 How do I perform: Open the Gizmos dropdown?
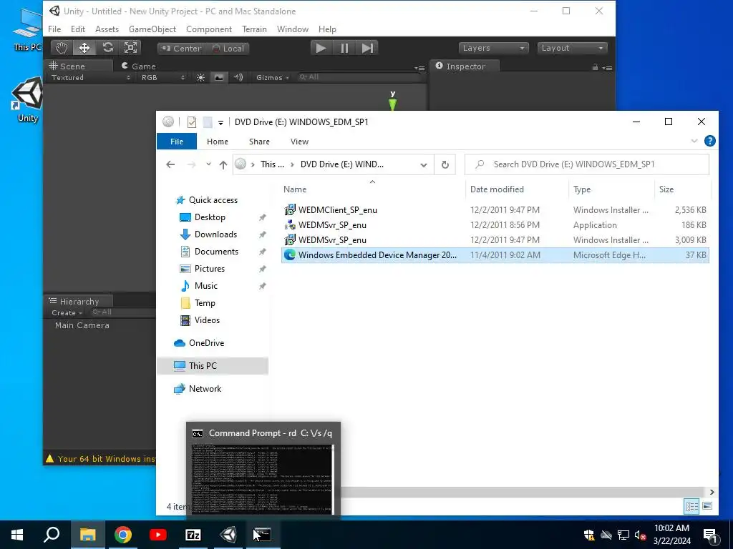coord(272,77)
